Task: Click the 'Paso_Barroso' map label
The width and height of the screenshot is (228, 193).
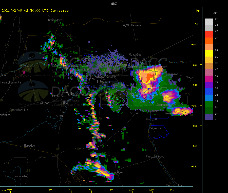Action: (x=155, y=156)
